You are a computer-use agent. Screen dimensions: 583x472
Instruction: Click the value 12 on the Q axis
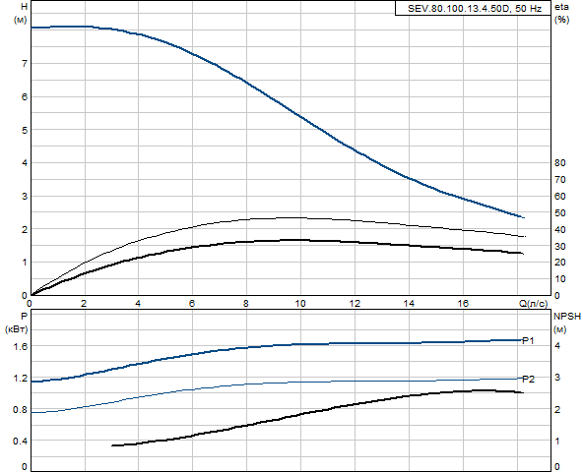tap(355, 304)
